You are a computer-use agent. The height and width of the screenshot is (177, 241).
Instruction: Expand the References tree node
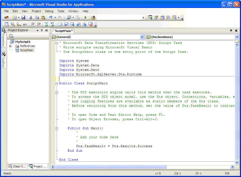[x=10, y=46]
